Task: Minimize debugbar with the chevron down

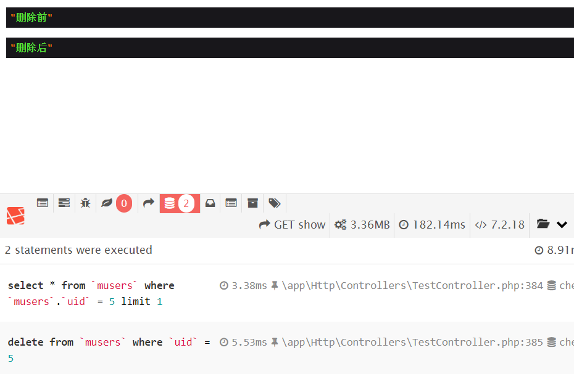Action: click(562, 224)
